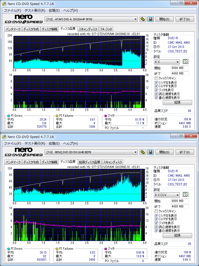Click 開始(S) button in top window
The width and height of the screenshot is (199, 266).
coord(165,19)
